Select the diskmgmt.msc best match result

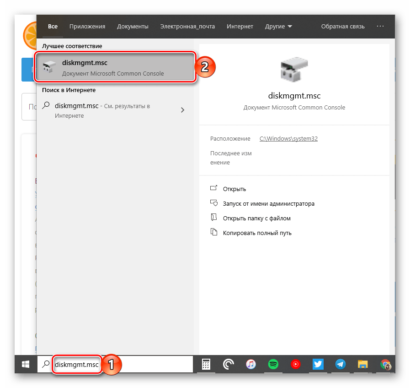pyautogui.click(x=115, y=67)
